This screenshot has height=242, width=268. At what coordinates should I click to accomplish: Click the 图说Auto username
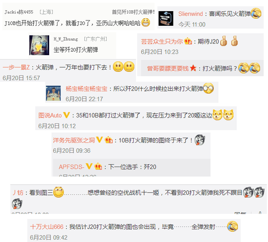[50, 115]
